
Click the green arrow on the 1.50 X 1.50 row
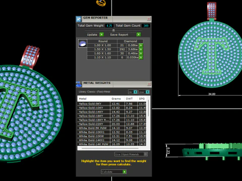pyautogui.click(x=141, y=49)
